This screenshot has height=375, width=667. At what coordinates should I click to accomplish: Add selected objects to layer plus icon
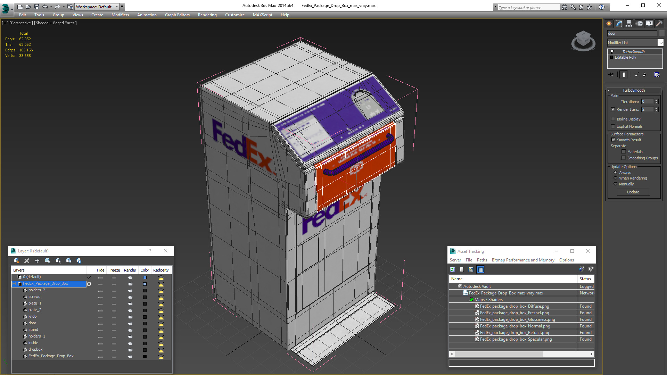pyautogui.click(x=37, y=261)
